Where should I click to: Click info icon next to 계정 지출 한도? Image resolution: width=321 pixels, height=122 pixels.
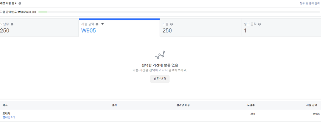20,3
